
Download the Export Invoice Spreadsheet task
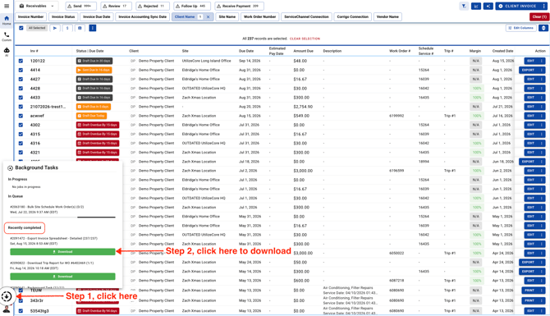pos(62,252)
